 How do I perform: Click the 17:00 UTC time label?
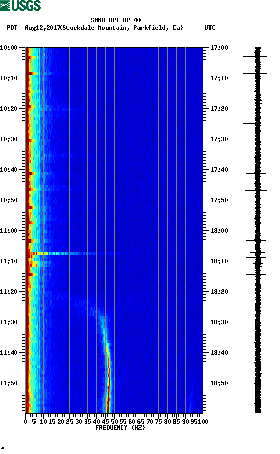(219, 48)
